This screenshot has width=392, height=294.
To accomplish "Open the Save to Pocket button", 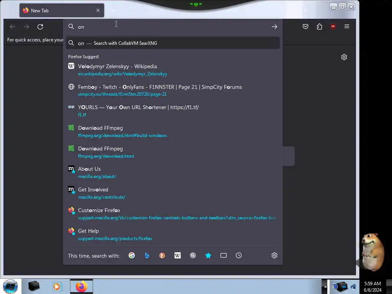I will pyautogui.click(x=305, y=26).
